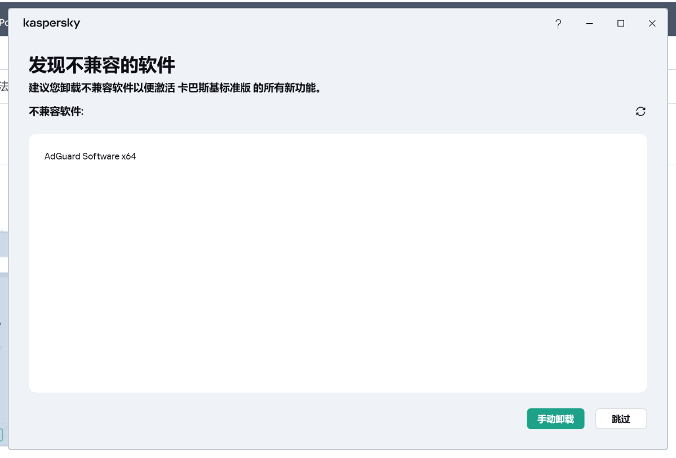676x458 pixels.
Task: Minimize the Kaspersky window
Action: click(589, 24)
